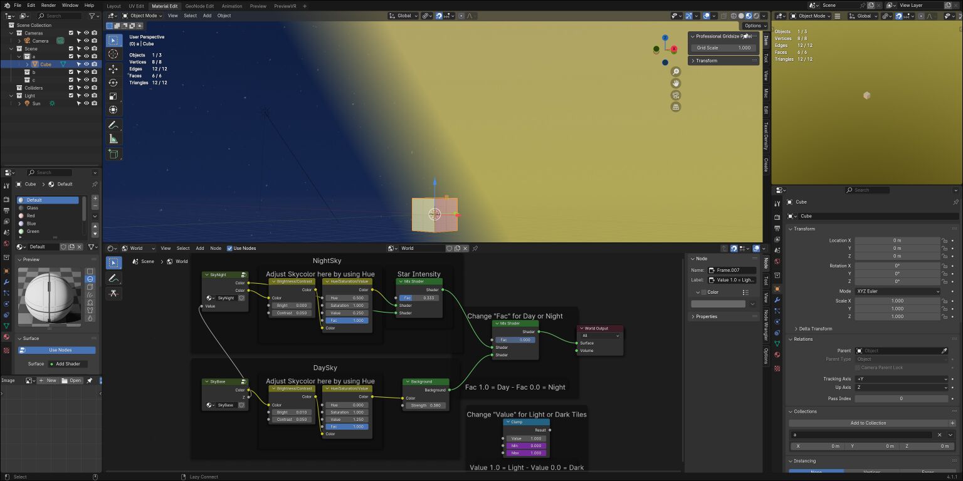Viewport: 963px width, 481px height.
Task: Select the Annotate tool in the viewport toolbar
Action: [x=113, y=125]
